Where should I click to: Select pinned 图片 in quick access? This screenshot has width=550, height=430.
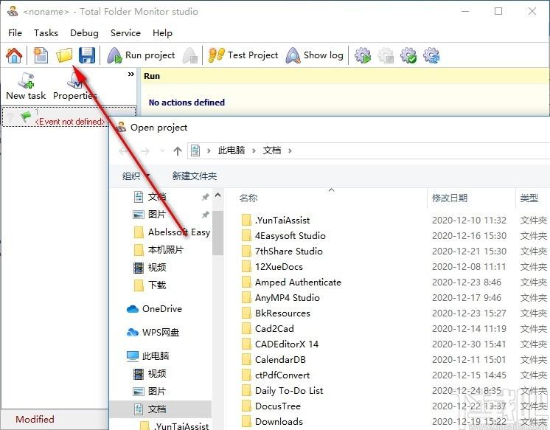[156, 214]
